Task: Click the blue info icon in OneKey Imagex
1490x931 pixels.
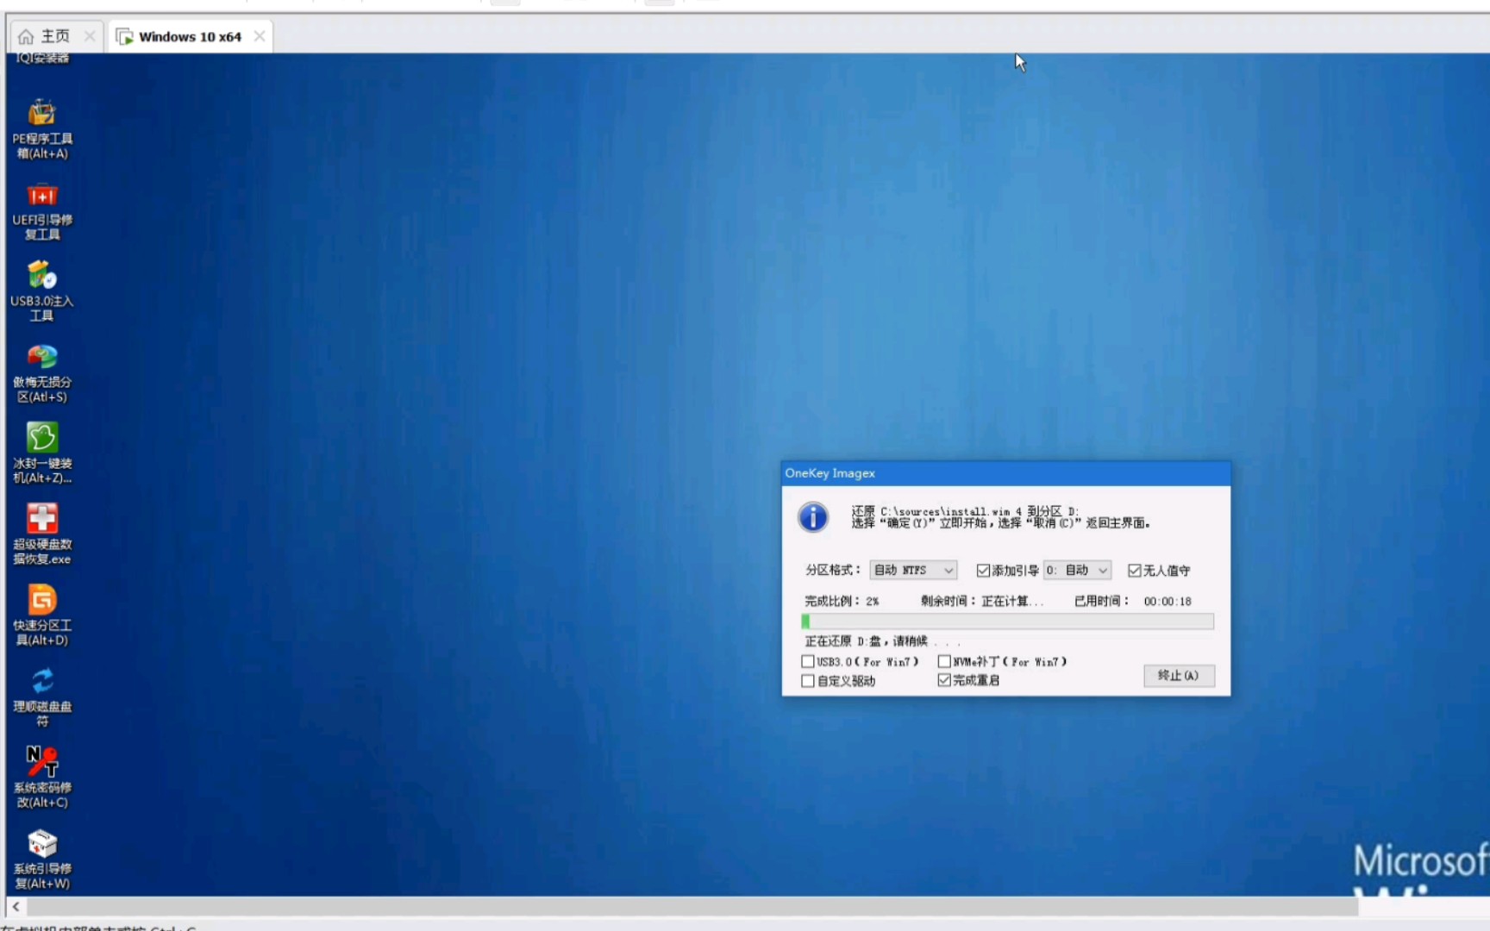Action: [812, 517]
